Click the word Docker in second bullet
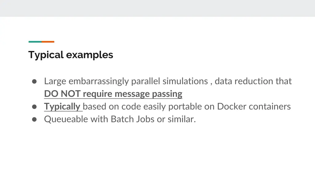The height and width of the screenshot is (177, 315). click(x=232, y=107)
